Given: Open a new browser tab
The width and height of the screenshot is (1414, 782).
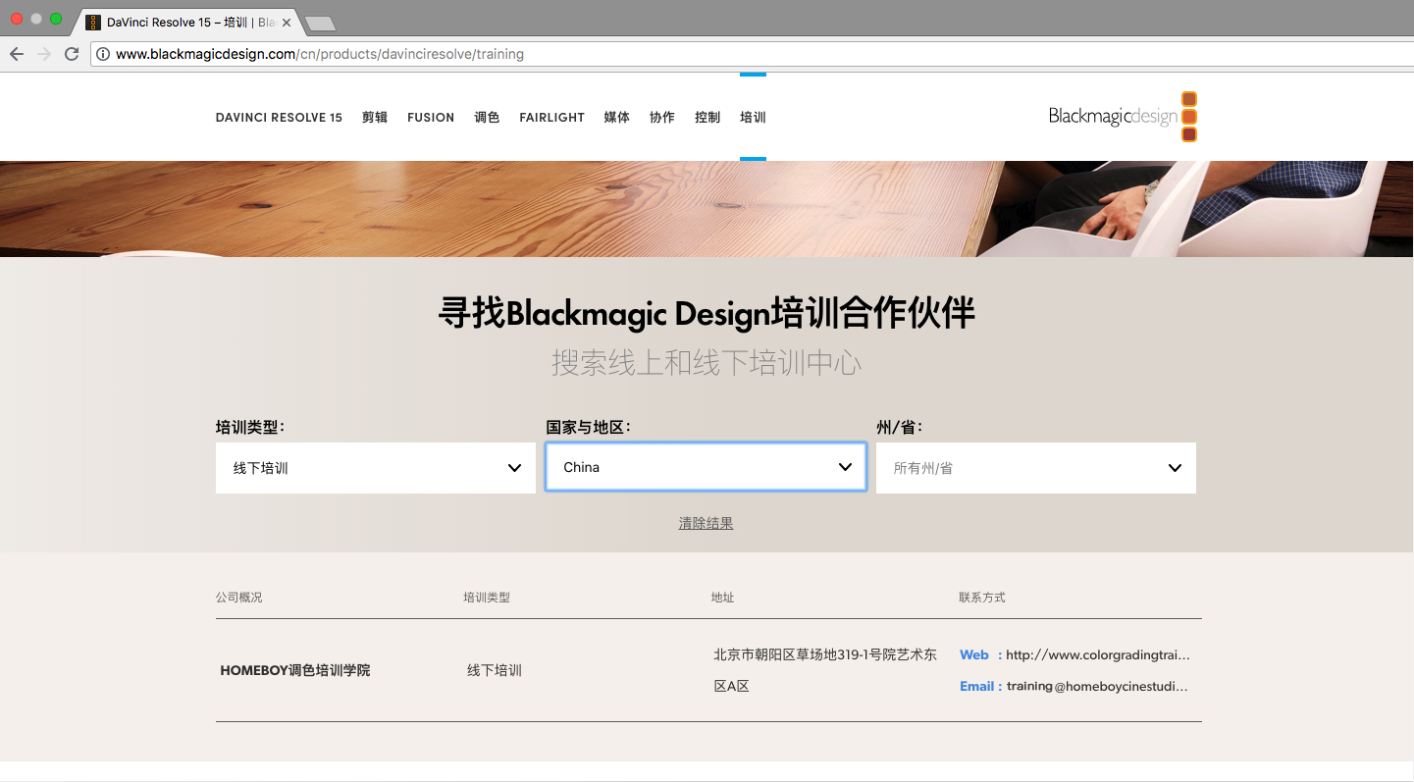Looking at the screenshot, I should point(320,23).
